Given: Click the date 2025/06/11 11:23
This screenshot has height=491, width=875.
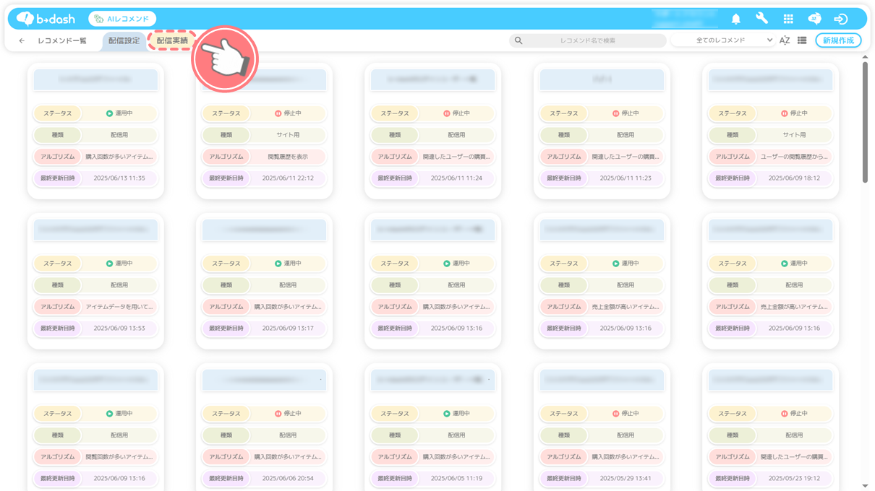Looking at the screenshot, I should click(x=626, y=178).
